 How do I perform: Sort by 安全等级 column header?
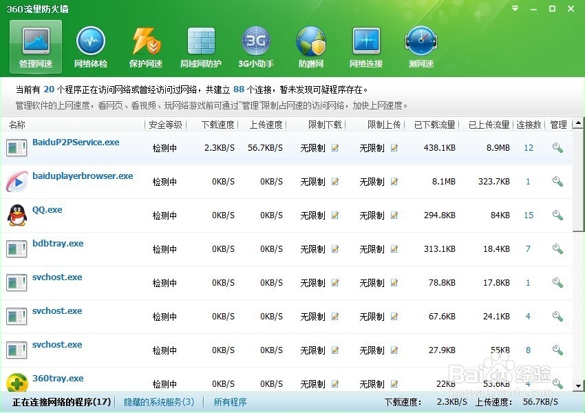pyautogui.click(x=165, y=125)
